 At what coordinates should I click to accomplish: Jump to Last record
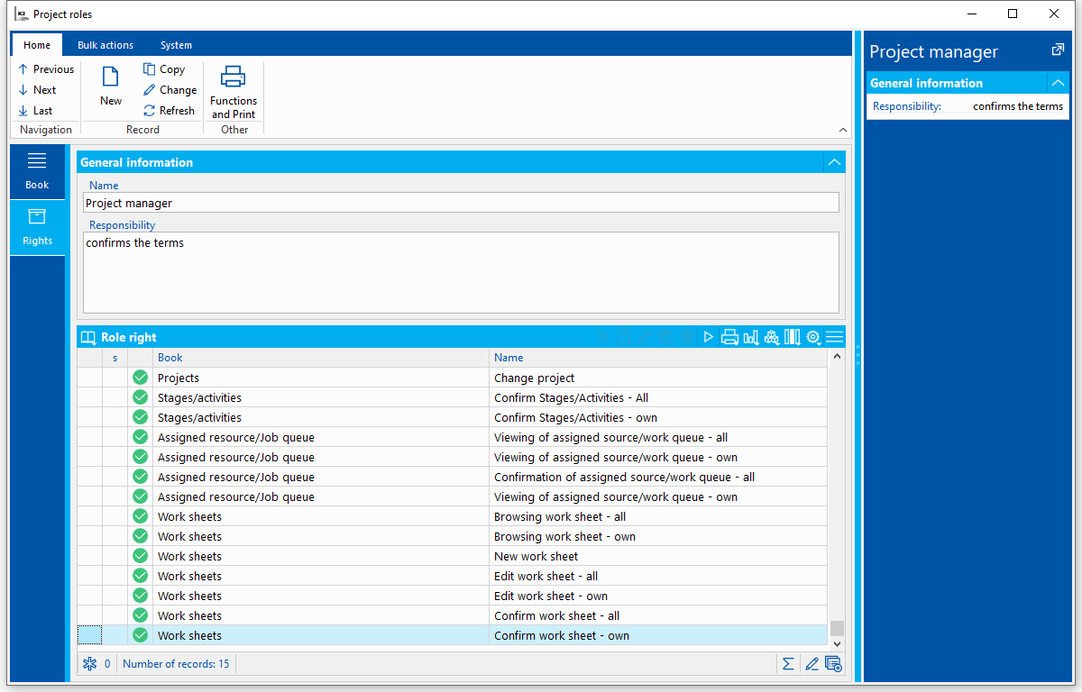coord(35,111)
